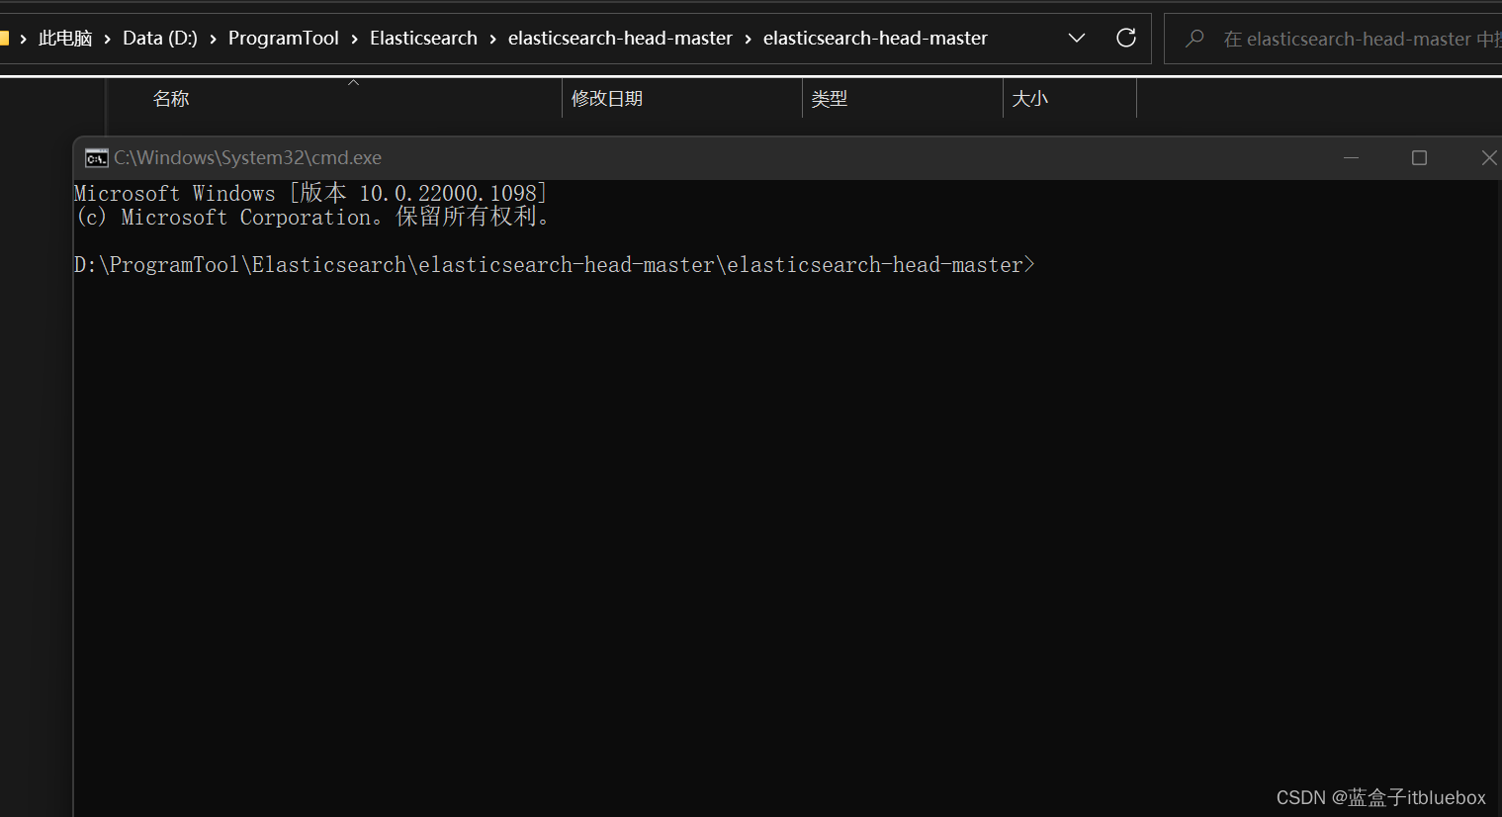Click the search magnifier icon
This screenshot has height=817, width=1502.
point(1194,39)
